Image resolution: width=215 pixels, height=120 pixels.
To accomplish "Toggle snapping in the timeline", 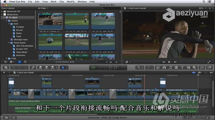I will (211, 73).
